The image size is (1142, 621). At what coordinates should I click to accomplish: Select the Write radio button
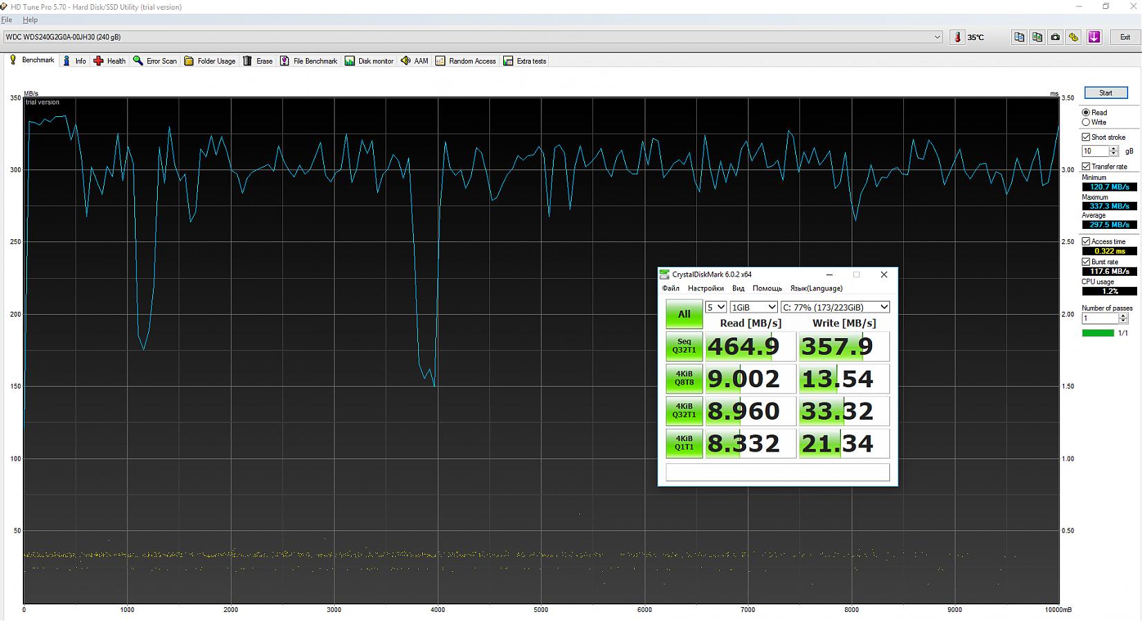click(1086, 122)
